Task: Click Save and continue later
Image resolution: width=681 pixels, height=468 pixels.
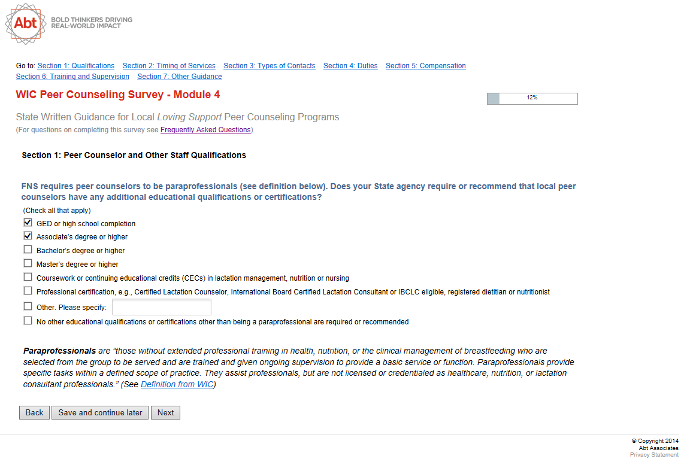Action: pos(100,413)
